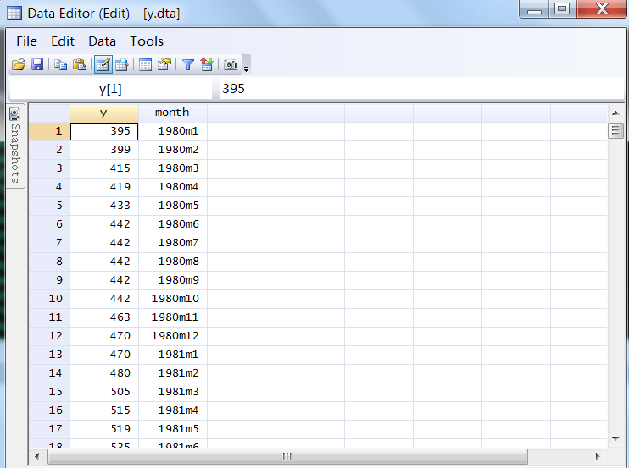Open the File menu
Screen dimensions: 629x468
26,41
